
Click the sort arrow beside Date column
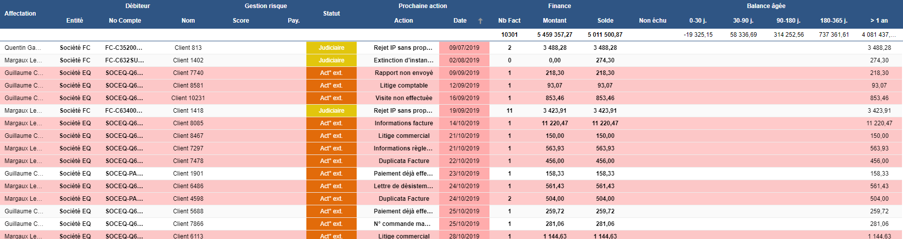tap(480, 21)
